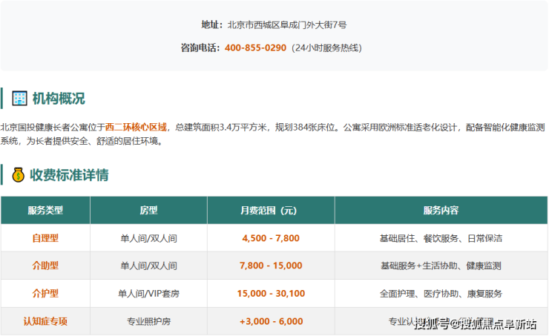Click the highlighted 西二环核心区域 text

[x=136, y=128]
